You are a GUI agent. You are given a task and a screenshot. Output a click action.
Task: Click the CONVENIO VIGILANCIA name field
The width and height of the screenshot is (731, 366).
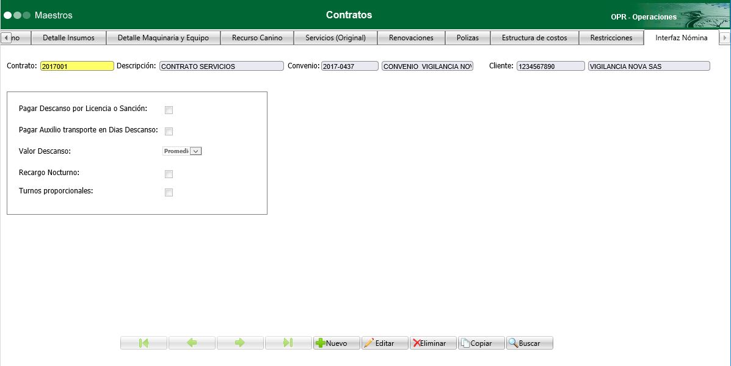(427, 66)
